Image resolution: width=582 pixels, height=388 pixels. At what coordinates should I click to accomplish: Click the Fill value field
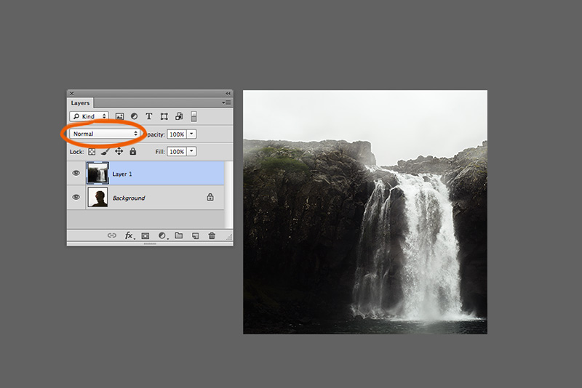[177, 152]
